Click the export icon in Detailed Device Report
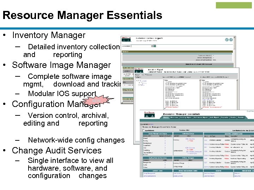 [227, 39]
